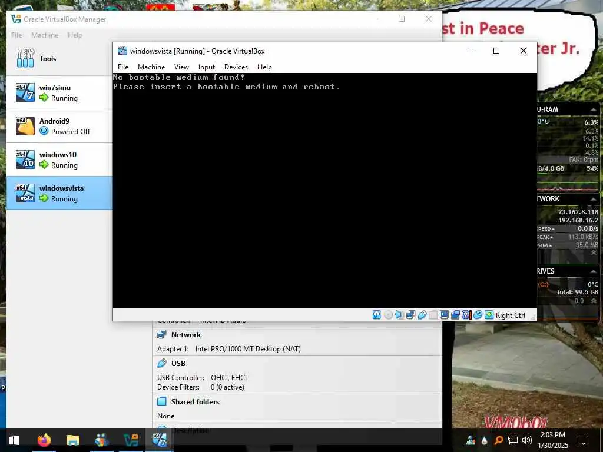Click the windows10 OS icon in VM list
The height and width of the screenshot is (452, 603).
click(x=25, y=159)
